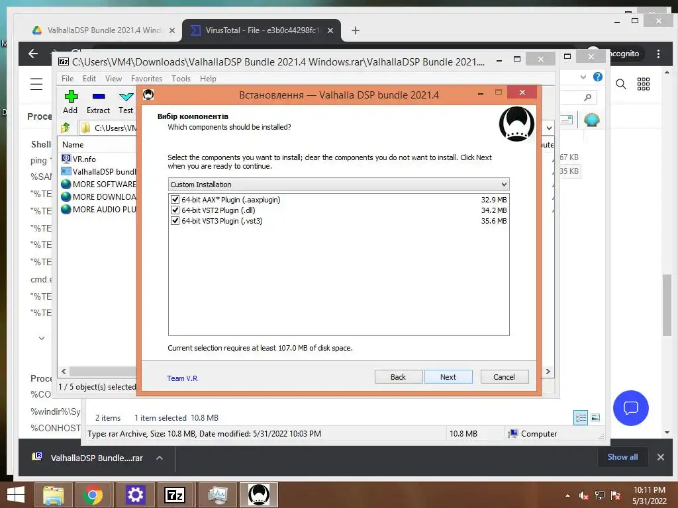Show hidden tray icons arrow
Image resolution: width=678 pixels, height=508 pixels.
[567, 495]
